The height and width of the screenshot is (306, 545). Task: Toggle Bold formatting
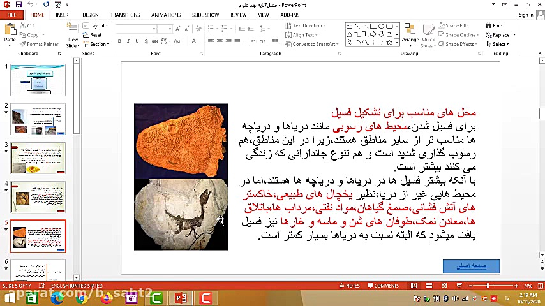119,41
